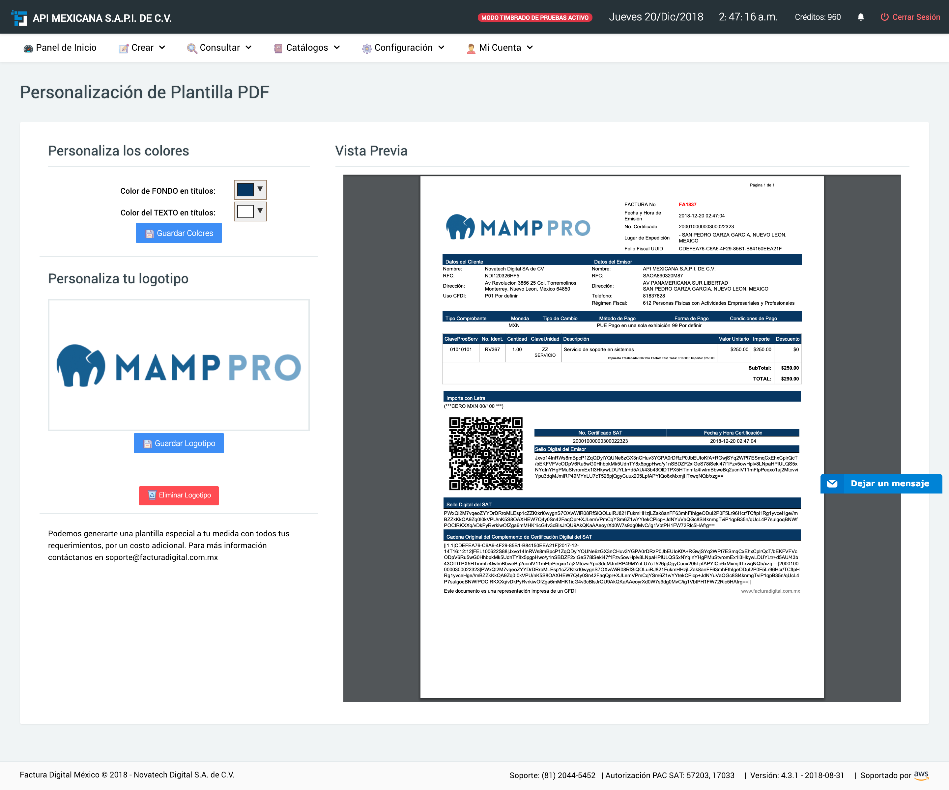Click the MODO TIMBRADO DE PRUEBAS ACTIVO badge

coord(535,17)
